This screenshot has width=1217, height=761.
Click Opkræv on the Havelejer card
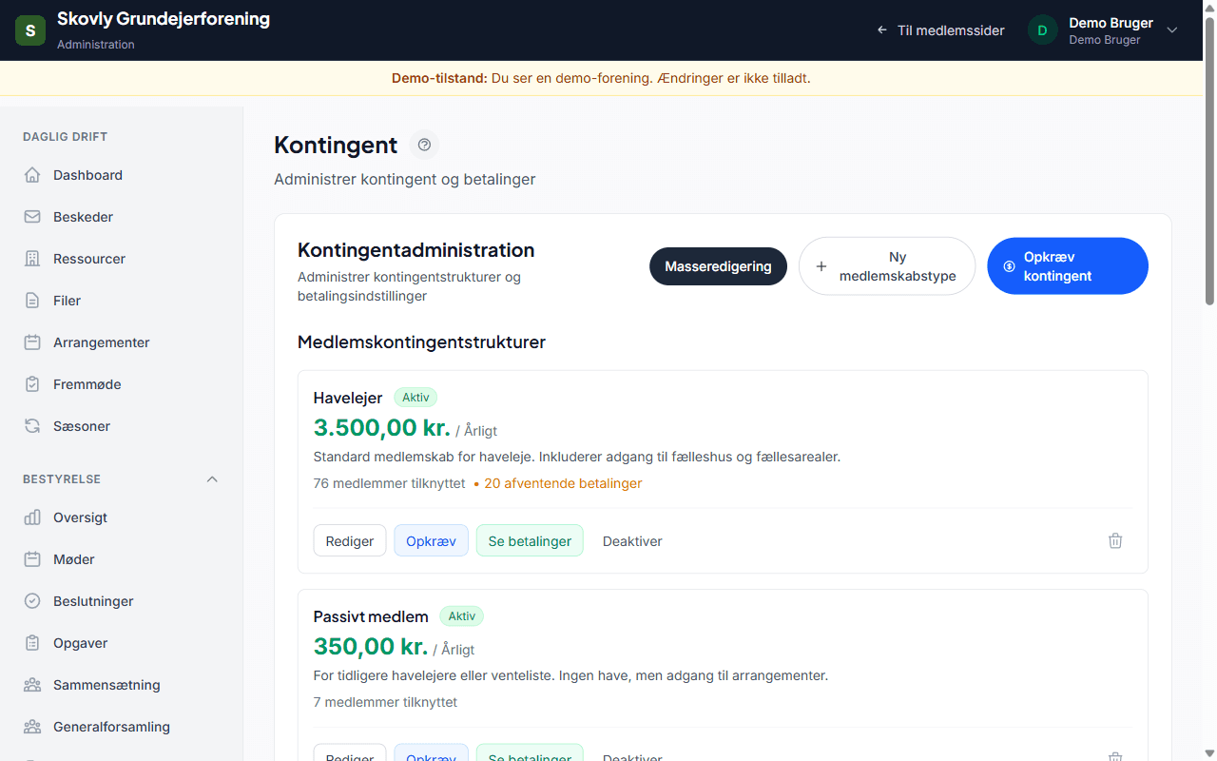432,540
